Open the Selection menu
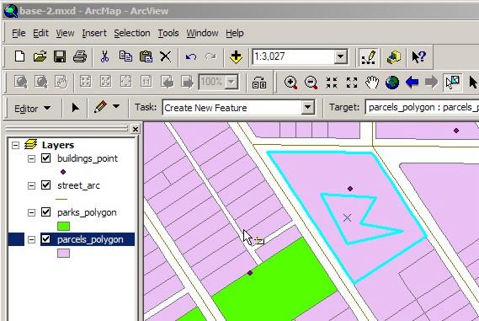The height and width of the screenshot is (321, 479). [x=132, y=33]
